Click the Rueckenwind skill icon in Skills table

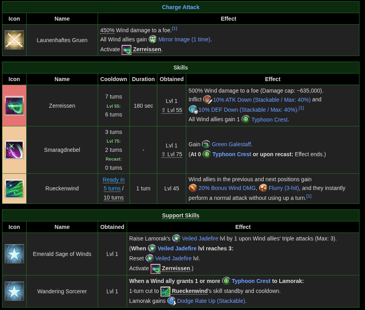[x=14, y=188]
